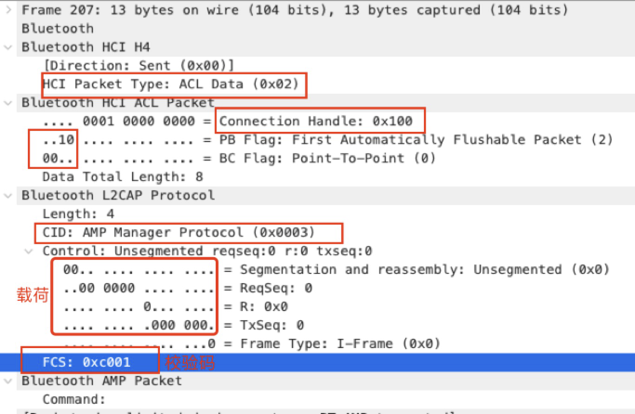The width and height of the screenshot is (635, 414).
Task: Select the Bluetooth protocol row
Action: (58, 29)
